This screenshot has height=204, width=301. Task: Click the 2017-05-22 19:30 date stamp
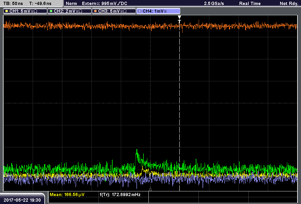point(22,200)
